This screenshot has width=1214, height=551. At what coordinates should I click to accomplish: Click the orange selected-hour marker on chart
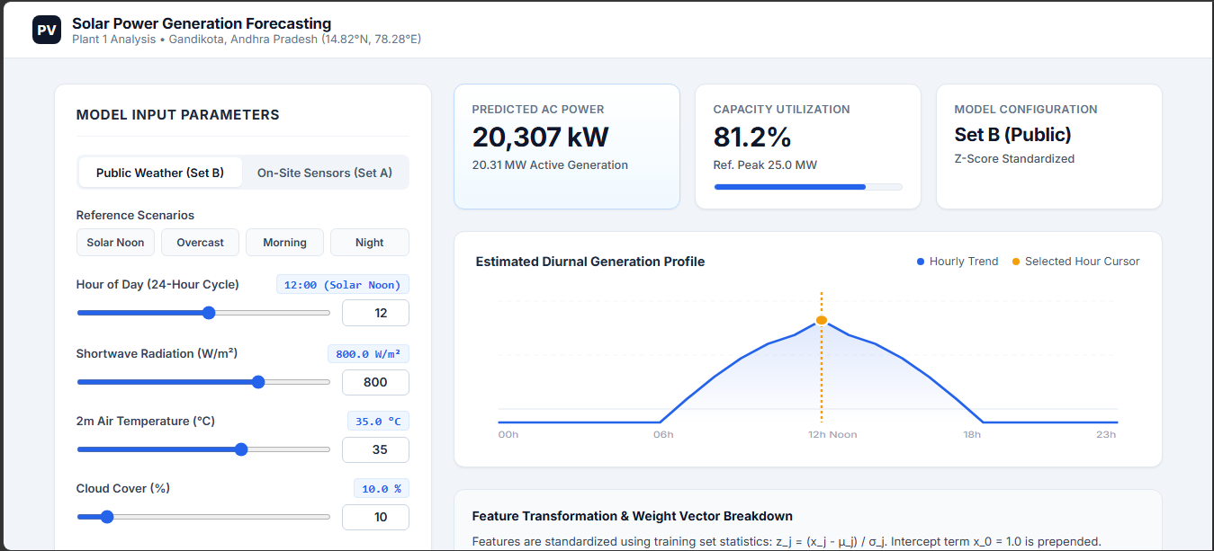821,320
